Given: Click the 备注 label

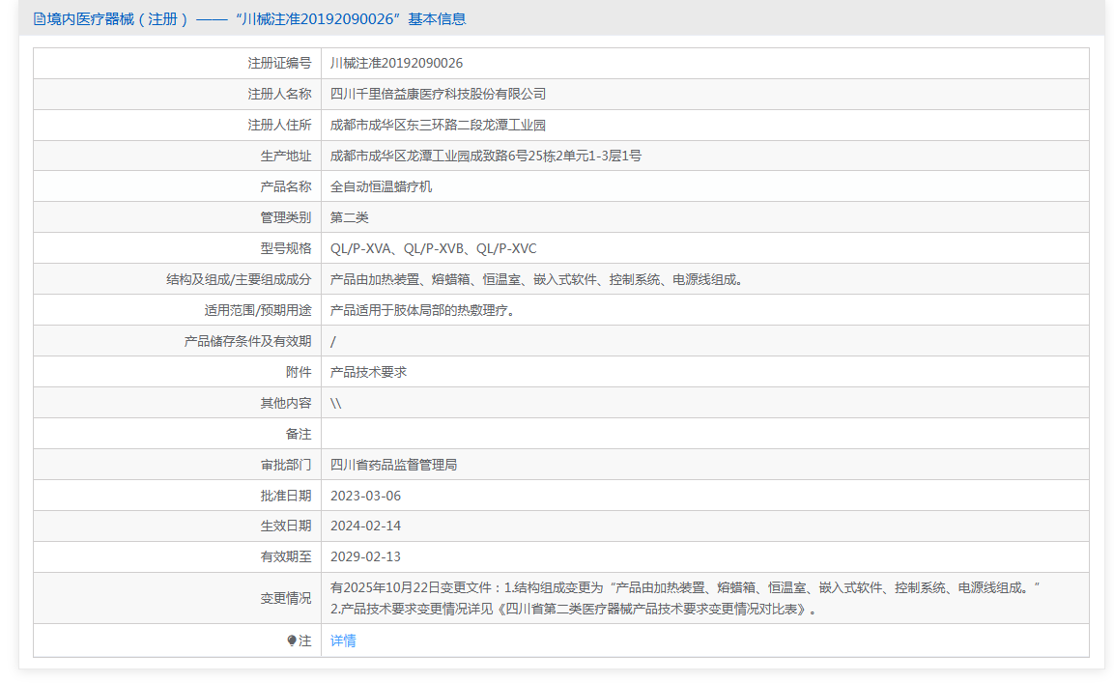Looking at the screenshot, I should 299,435.
